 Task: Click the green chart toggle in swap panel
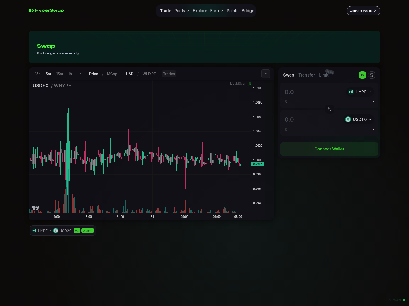pos(362,75)
